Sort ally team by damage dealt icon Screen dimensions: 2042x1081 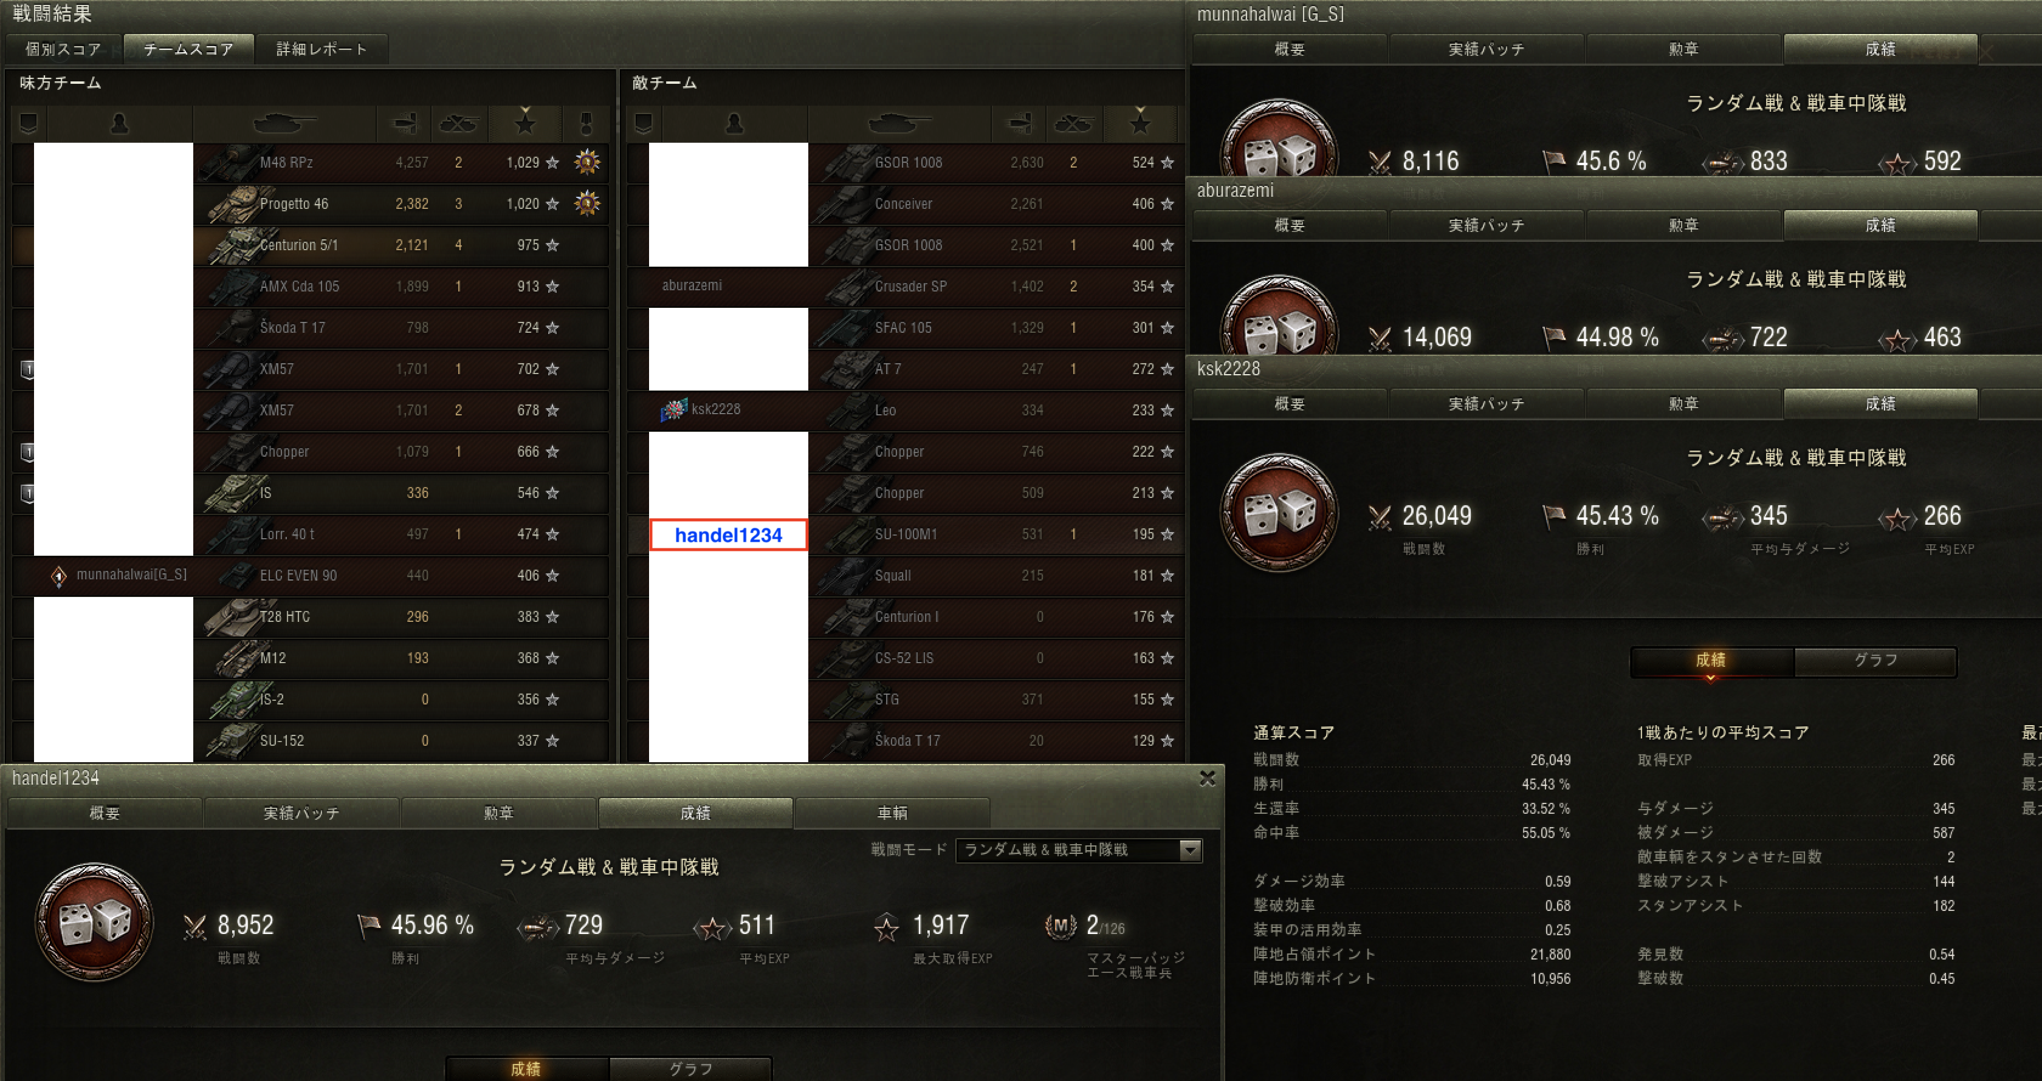tap(404, 123)
